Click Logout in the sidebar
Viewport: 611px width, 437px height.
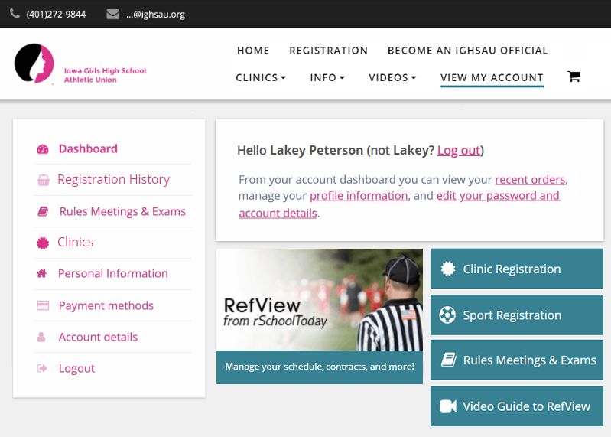pyautogui.click(x=76, y=368)
